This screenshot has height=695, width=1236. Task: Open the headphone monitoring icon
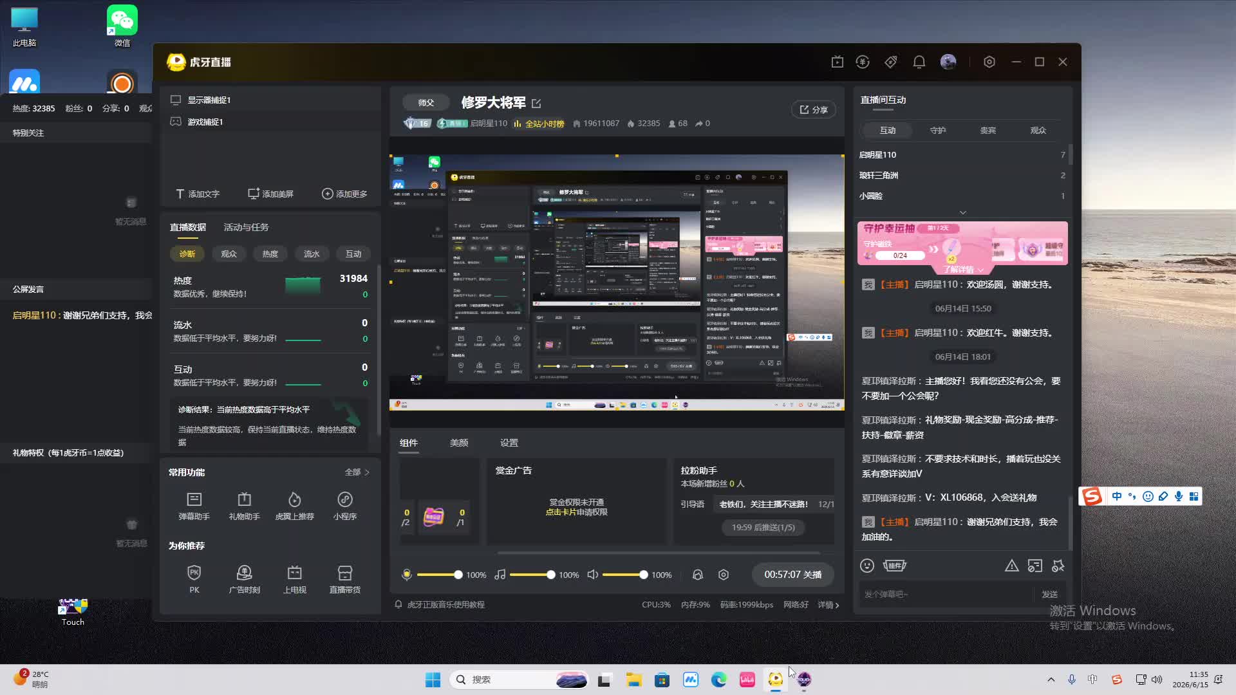click(x=697, y=575)
